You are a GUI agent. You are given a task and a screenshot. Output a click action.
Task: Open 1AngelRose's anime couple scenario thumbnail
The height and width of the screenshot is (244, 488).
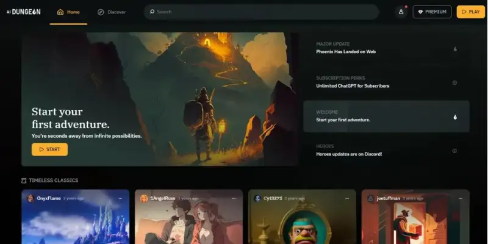188,217
